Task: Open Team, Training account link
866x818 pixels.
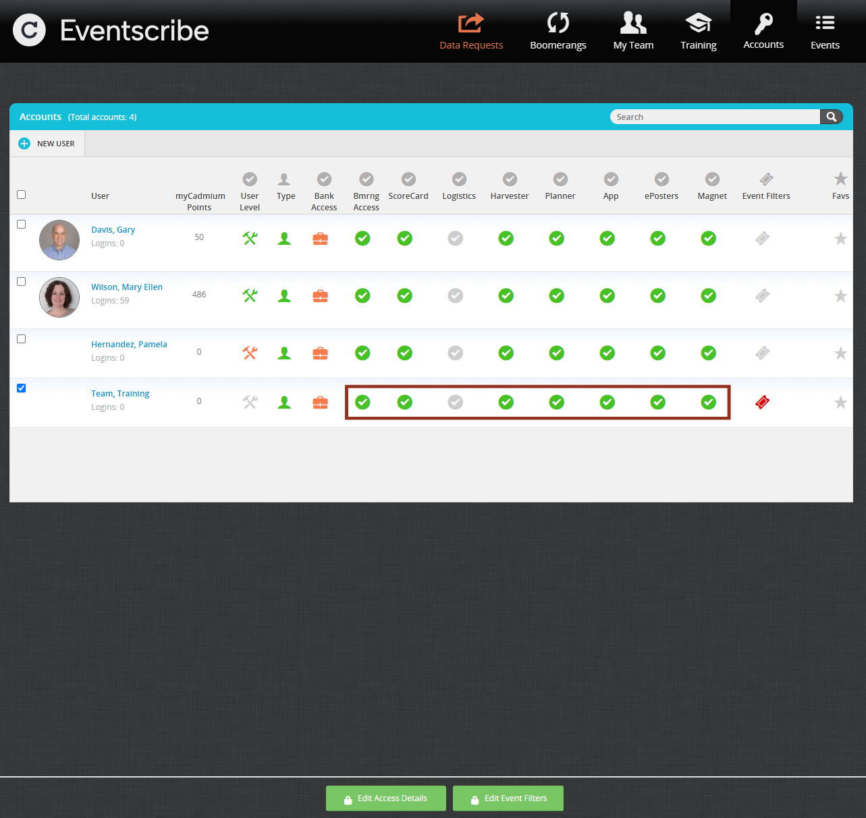Action: click(x=120, y=394)
